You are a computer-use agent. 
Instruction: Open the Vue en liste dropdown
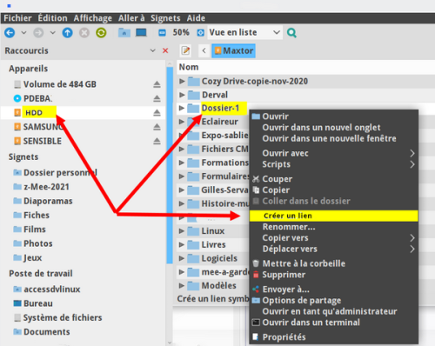[x=244, y=32]
